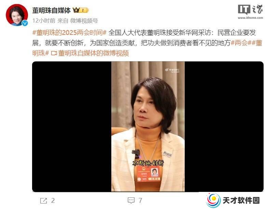Open the comments speech bubble icon
Screen dimensions: 267x209
(x=131, y=200)
